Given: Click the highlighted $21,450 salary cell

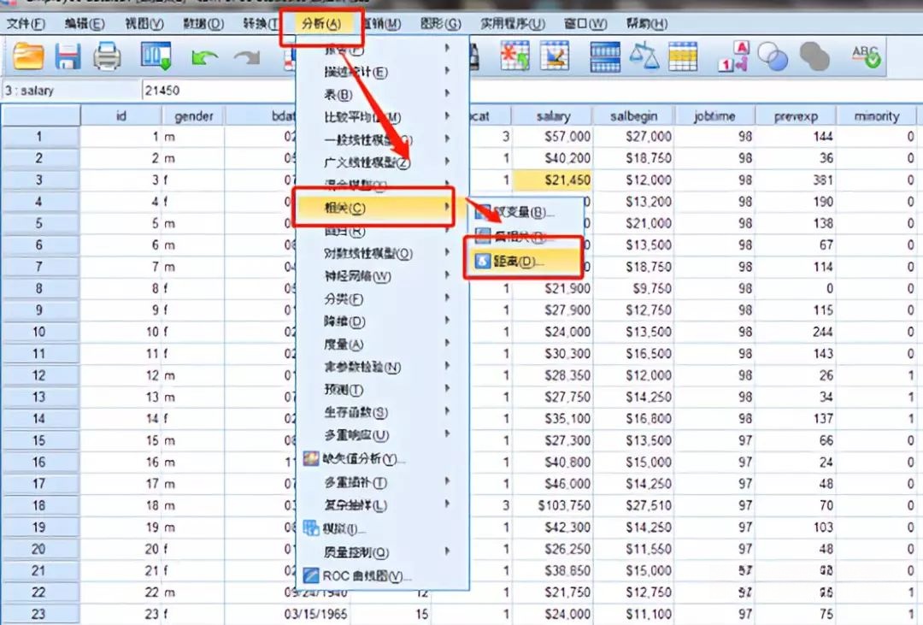Looking at the screenshot, I should click(553, 180).
